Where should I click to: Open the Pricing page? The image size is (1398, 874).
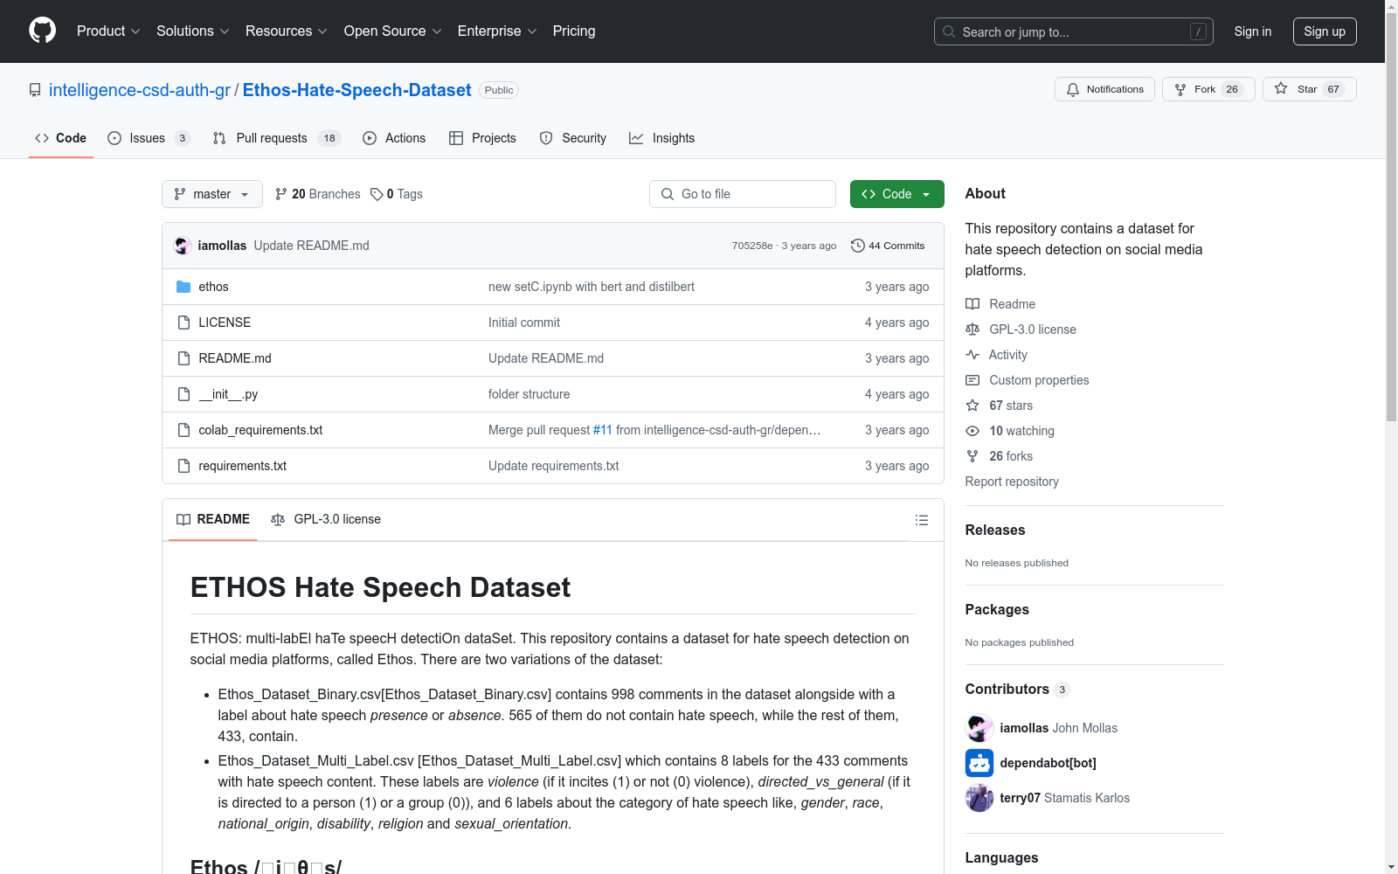click(574, 31)
